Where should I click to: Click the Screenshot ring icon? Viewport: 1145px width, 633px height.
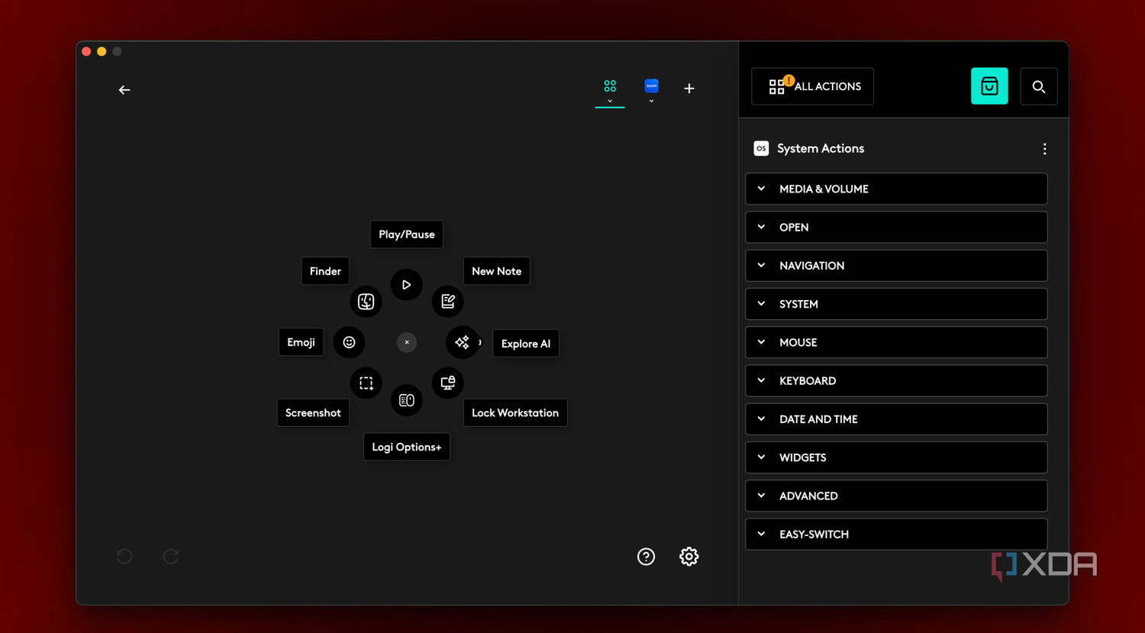coord(366,383)
